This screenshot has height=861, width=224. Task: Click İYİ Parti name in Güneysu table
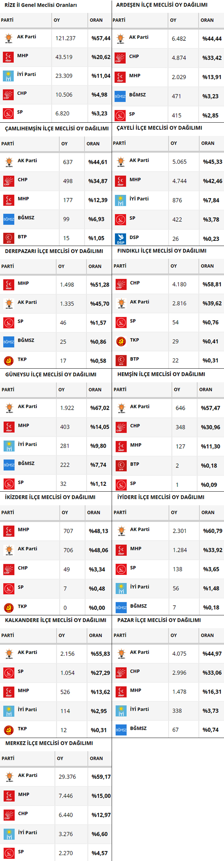click(x=27, y=444)
